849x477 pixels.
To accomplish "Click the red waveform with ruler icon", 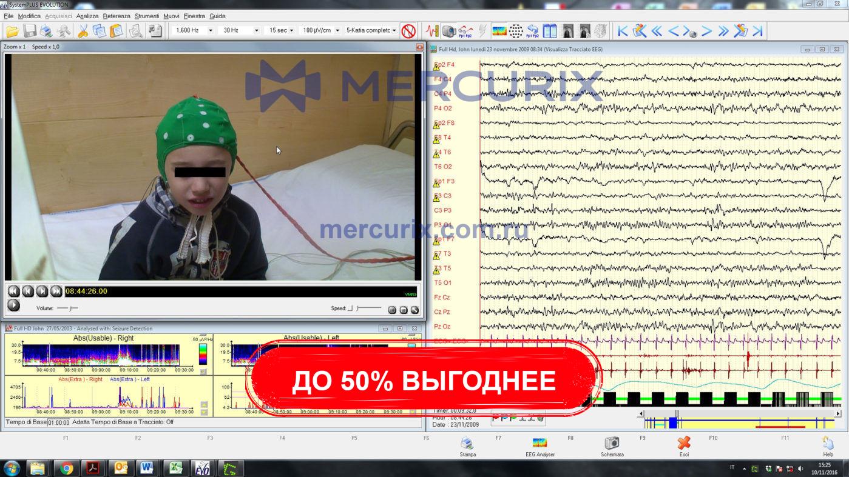I will [432, 31].
